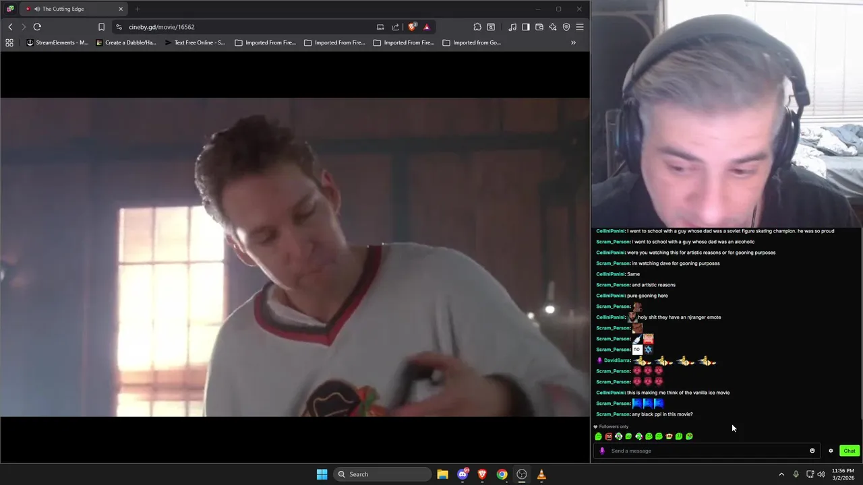863x485 pixels.
Task: Select The Cutting Edge tab
Action: click(x=74, y=9)
